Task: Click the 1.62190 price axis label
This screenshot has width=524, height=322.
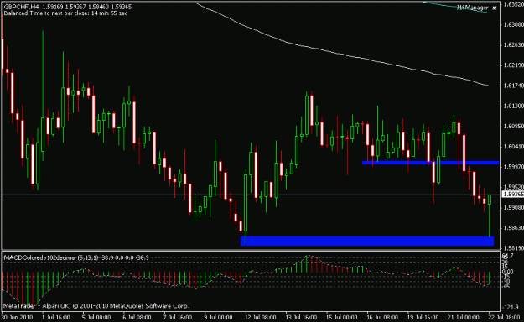Action: 513,65
